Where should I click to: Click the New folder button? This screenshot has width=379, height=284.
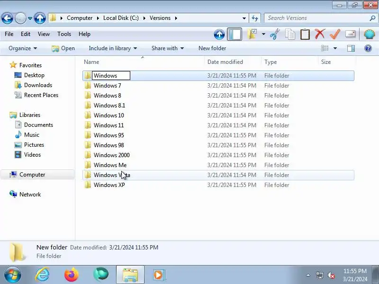click(x=212, y=48)
